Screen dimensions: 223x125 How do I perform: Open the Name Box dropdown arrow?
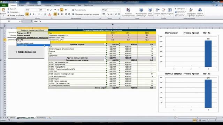tap(20, 22)
